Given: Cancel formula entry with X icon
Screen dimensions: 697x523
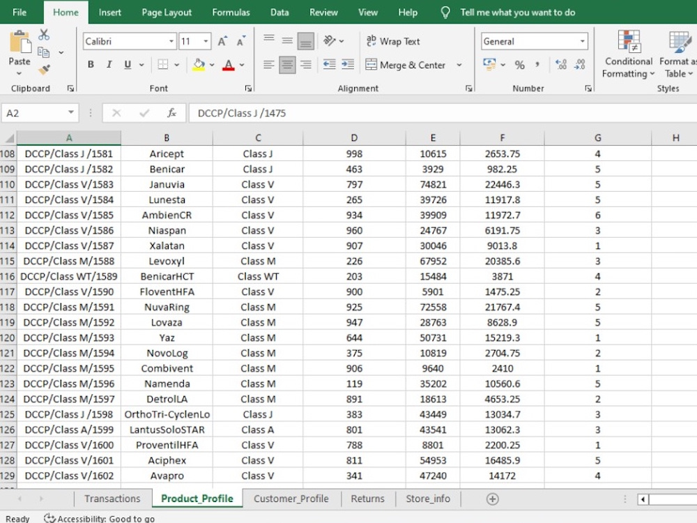Looking at the screenshot, I should [116, 113].
